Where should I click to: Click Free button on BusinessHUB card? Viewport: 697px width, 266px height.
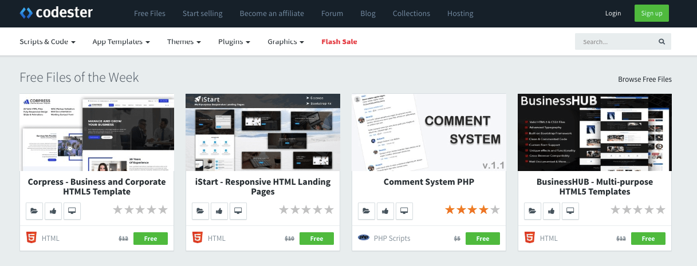click(x=648, y=239)
